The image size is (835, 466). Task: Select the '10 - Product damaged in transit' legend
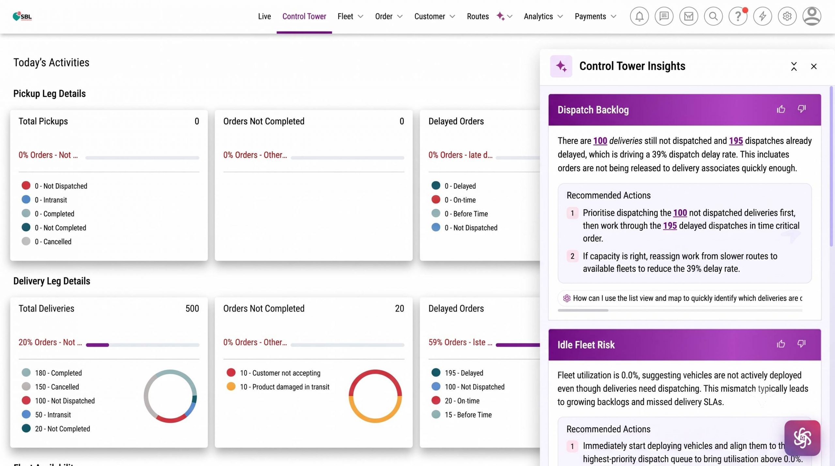click(x=278, y=386)
